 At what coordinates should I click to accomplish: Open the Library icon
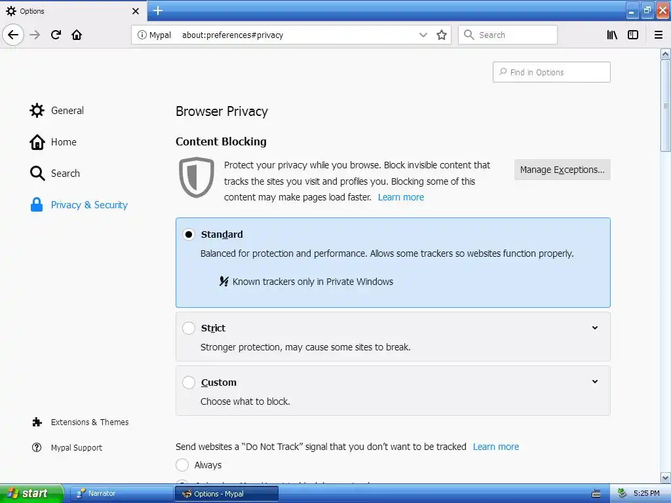pyautogui.click(x=612, y=35)
